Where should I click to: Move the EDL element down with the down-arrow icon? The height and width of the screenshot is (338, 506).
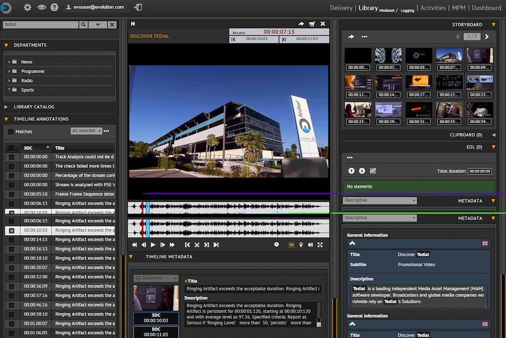pos(362,171)
